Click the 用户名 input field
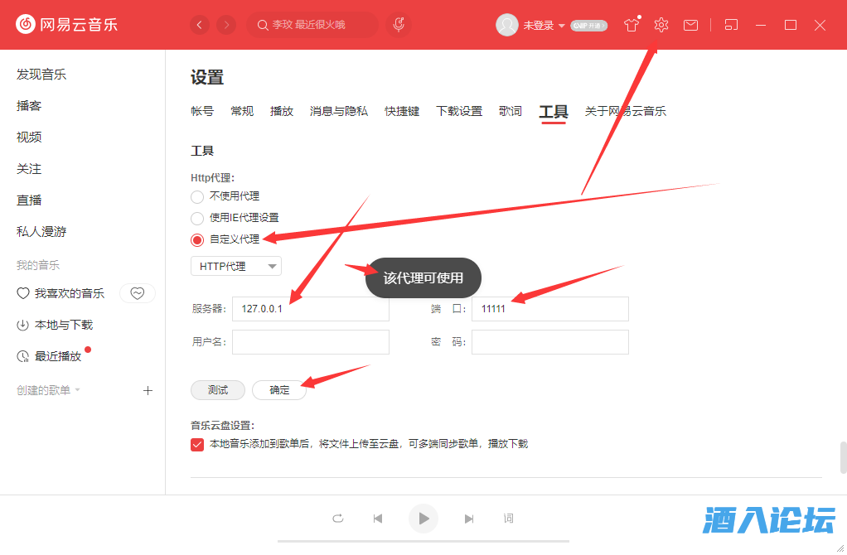847x555 pixels. click(311, 342)
